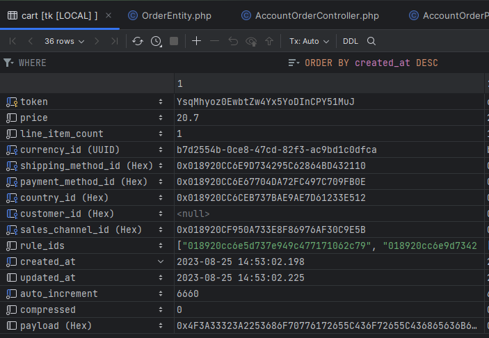Go to previous page arrow
This screenshot has width=489, height=338.
tap(30, 41)
